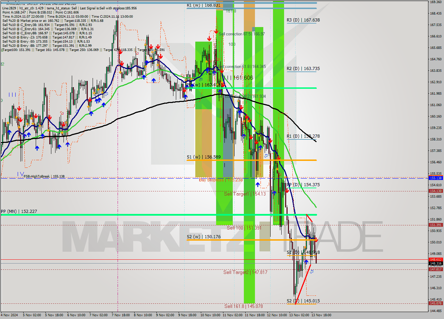Click the 161.606 point C price label

coord(243,78)
